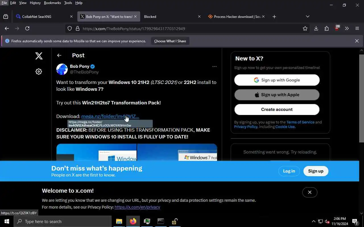Open mega.nz folder download link

(x=110, y=116)
